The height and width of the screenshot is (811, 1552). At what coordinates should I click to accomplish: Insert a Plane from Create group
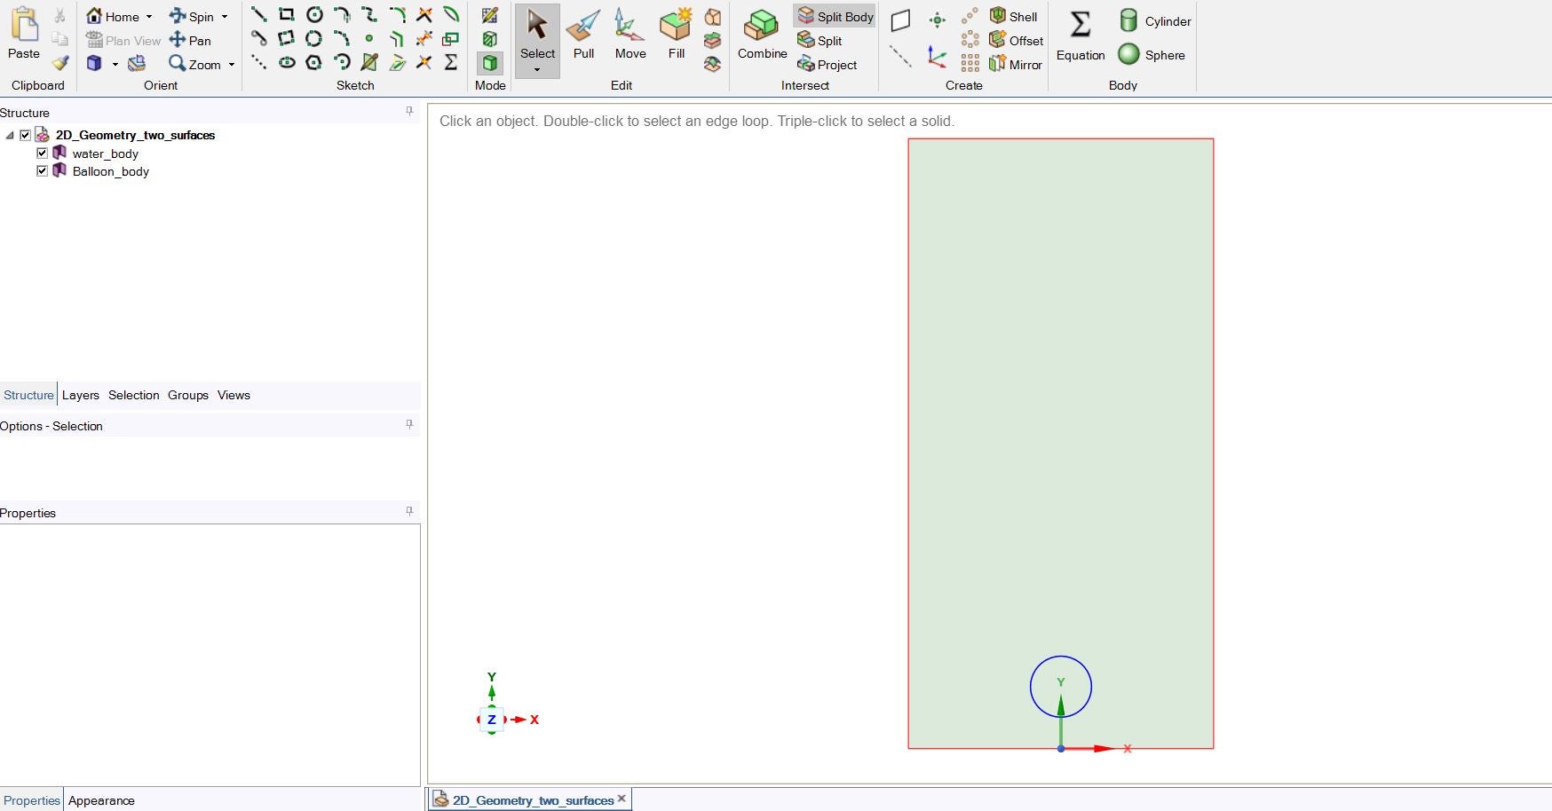900,20
